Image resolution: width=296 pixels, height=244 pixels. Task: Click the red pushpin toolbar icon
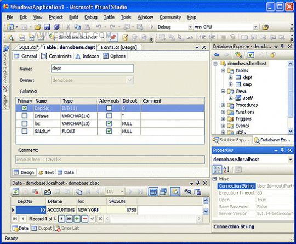(x=113, y=37)
